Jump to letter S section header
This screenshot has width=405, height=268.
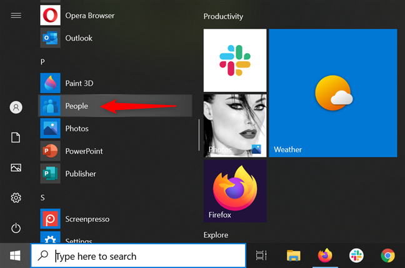pos(42,197)
